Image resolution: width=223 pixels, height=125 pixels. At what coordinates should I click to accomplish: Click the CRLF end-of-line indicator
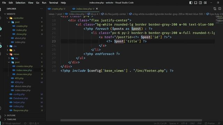coord(192,124)
